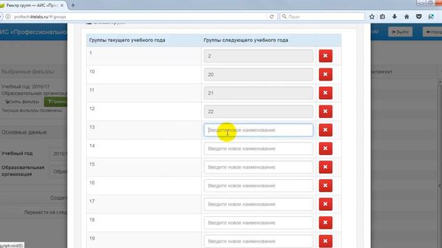Screen dimensions: 442x248
Task: Go to browser home icon
Action: (x=407, y=17)
